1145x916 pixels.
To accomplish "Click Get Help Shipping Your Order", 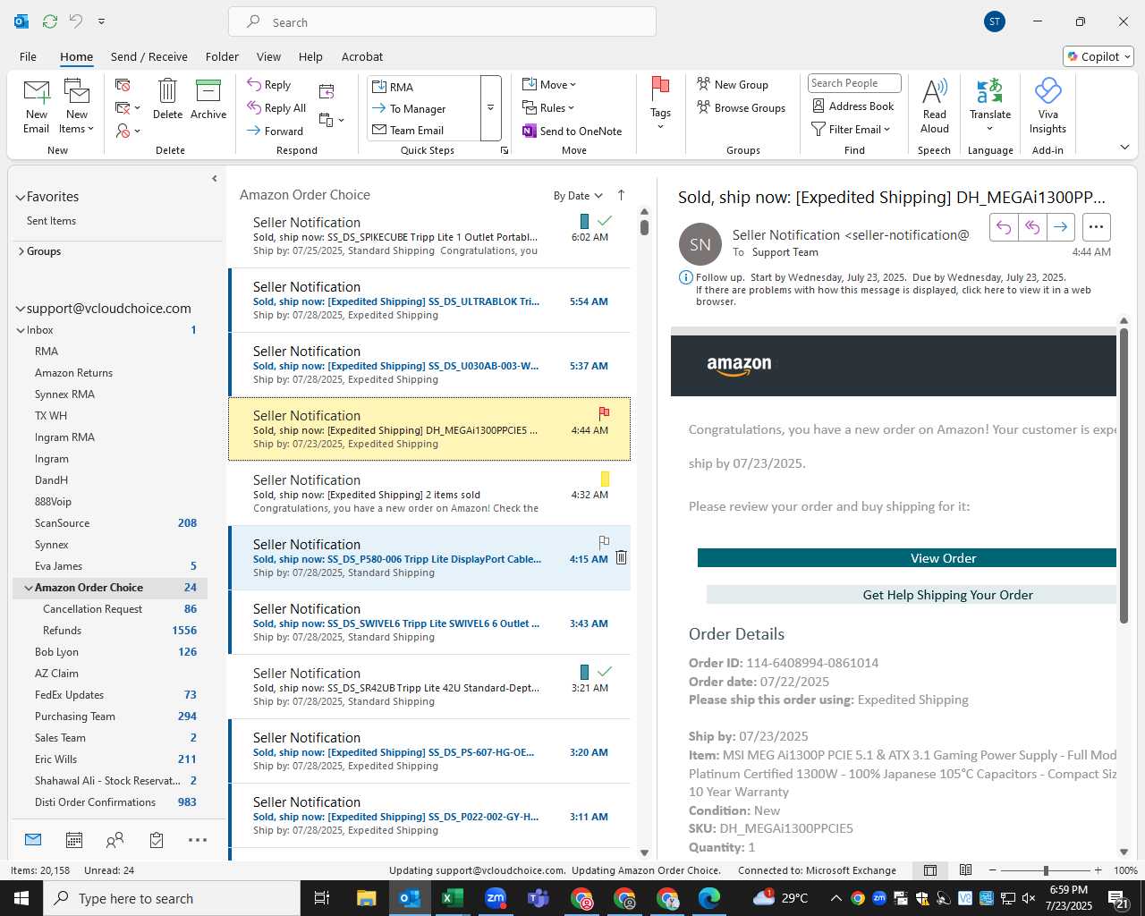I will click(x=912, y=595).
